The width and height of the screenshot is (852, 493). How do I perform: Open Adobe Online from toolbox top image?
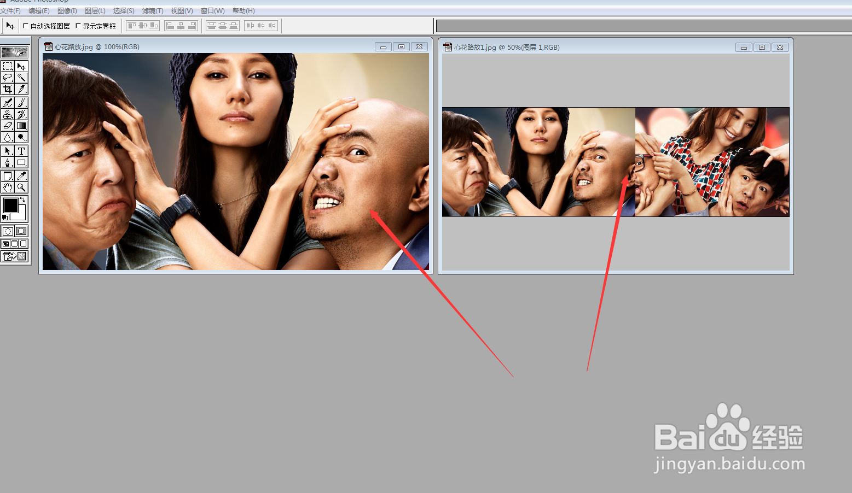click(x=15, y=52)
